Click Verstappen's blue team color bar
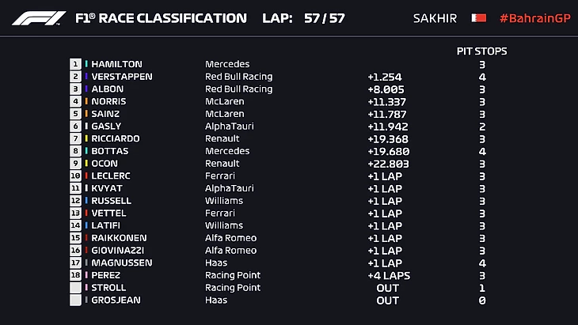578x325 pixels. [x=86, y=77]
